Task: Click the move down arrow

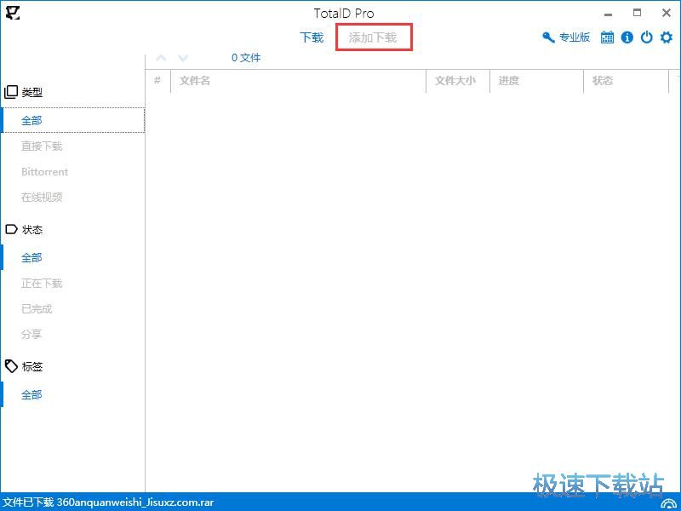Action: (183, 58)
